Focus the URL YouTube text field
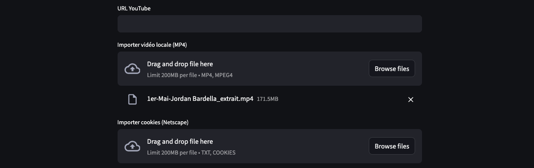The image size is (534, 168). [x=269, y=24]
